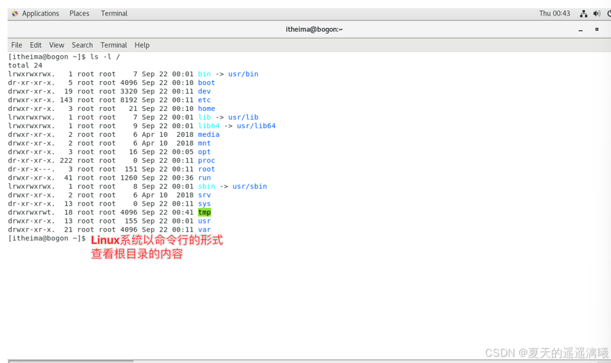
Task: Click the link count '143'
Action: point(66,100)
